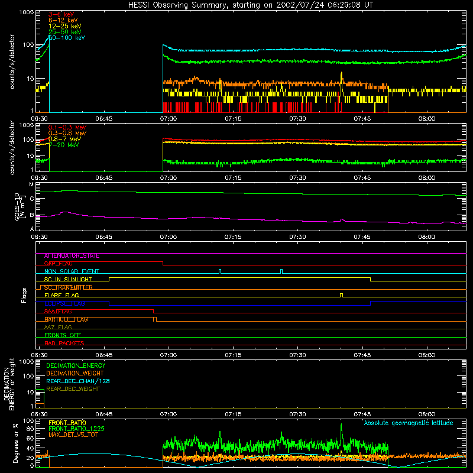Screen dimensions: 473x473
Task: Click the FLARE_FLAG label
Action: [x=61, y=295]
